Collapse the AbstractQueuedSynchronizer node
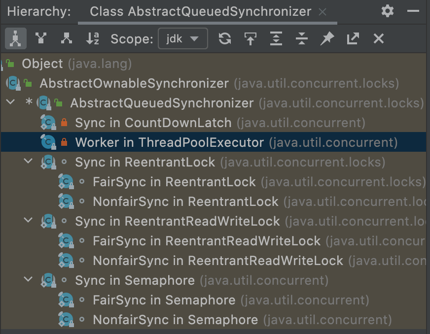430x334 pixels. click(10, 102)
